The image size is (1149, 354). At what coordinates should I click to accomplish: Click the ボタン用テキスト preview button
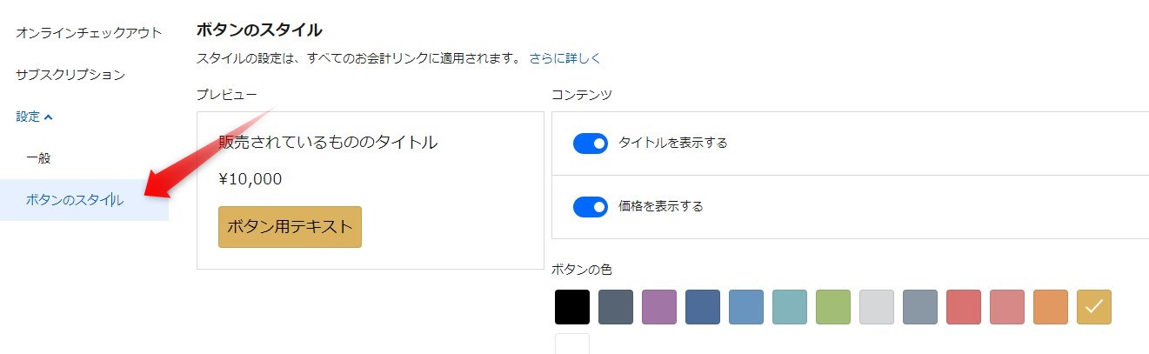[290, 227]
